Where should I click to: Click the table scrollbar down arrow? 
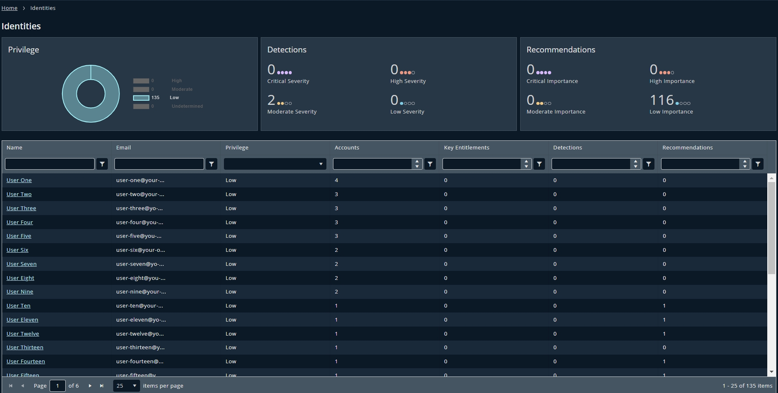pyautogui.click(x=771, y=372)
